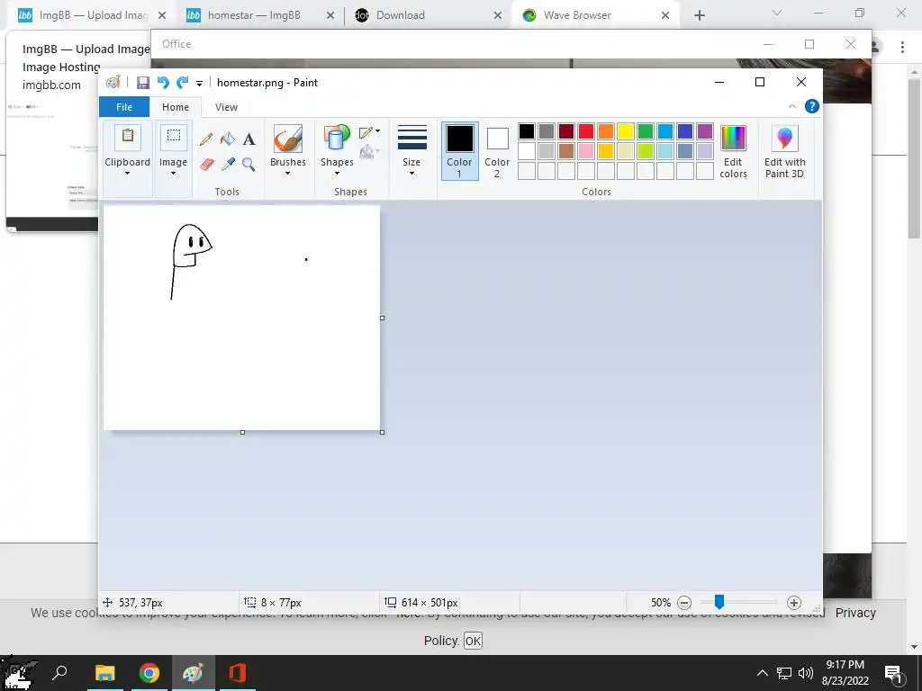Click the zoom out minus button
This screenshot has width=922, height=691.
[x=684, y=603]
